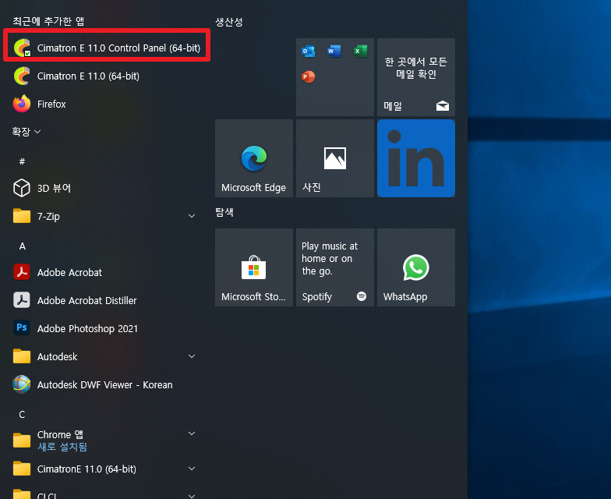This screenshot has height=499, width=611.
Task: Open Word icon in productivity tile
Action: [334, 51]
